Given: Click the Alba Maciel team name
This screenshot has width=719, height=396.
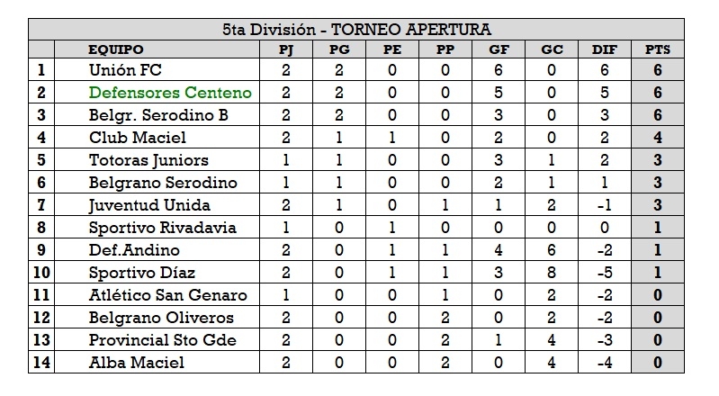Looking at the screenshot, I should (x=137, y=363).
